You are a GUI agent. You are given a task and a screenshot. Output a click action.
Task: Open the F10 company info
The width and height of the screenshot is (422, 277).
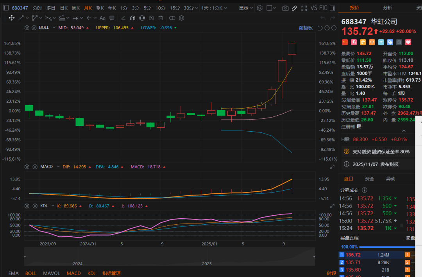(323, 8)
